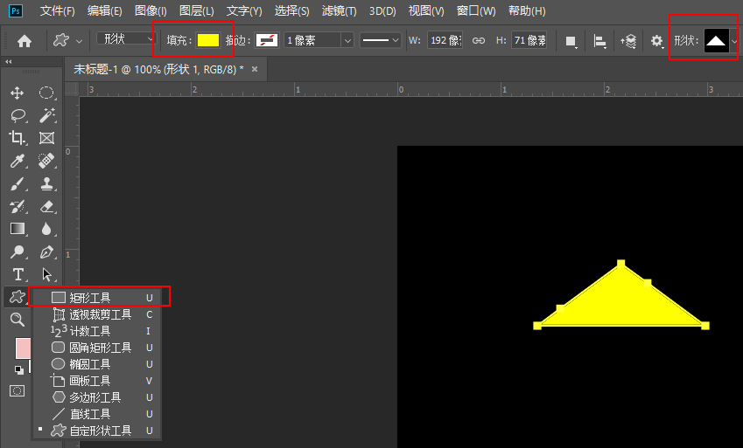Image resolution: width=743 pixels, height=448 pixels.
Task: Click the pink foreground color swatch
Action: (x=23, y=348)
